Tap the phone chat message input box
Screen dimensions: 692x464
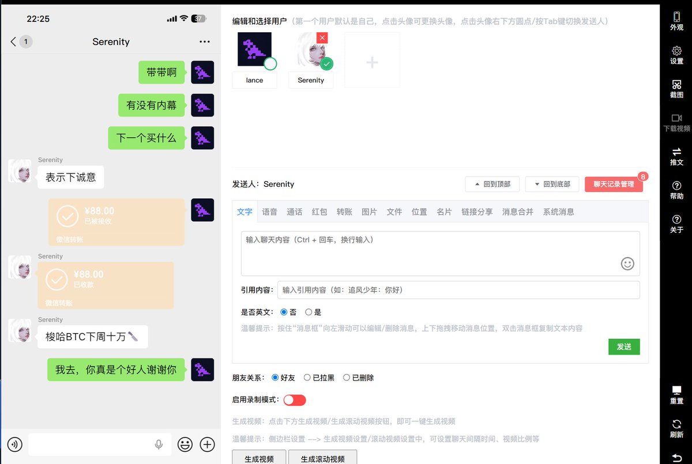(100, 444)
